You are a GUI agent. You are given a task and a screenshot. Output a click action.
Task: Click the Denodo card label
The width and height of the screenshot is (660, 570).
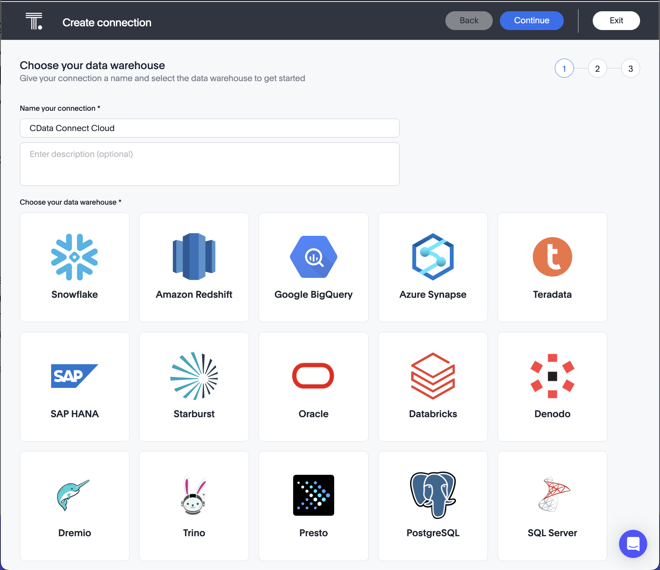tap(553, 414)
